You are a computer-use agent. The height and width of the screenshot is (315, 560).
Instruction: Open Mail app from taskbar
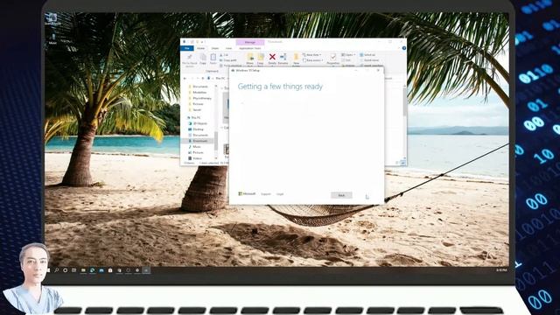tap(101, 270)
